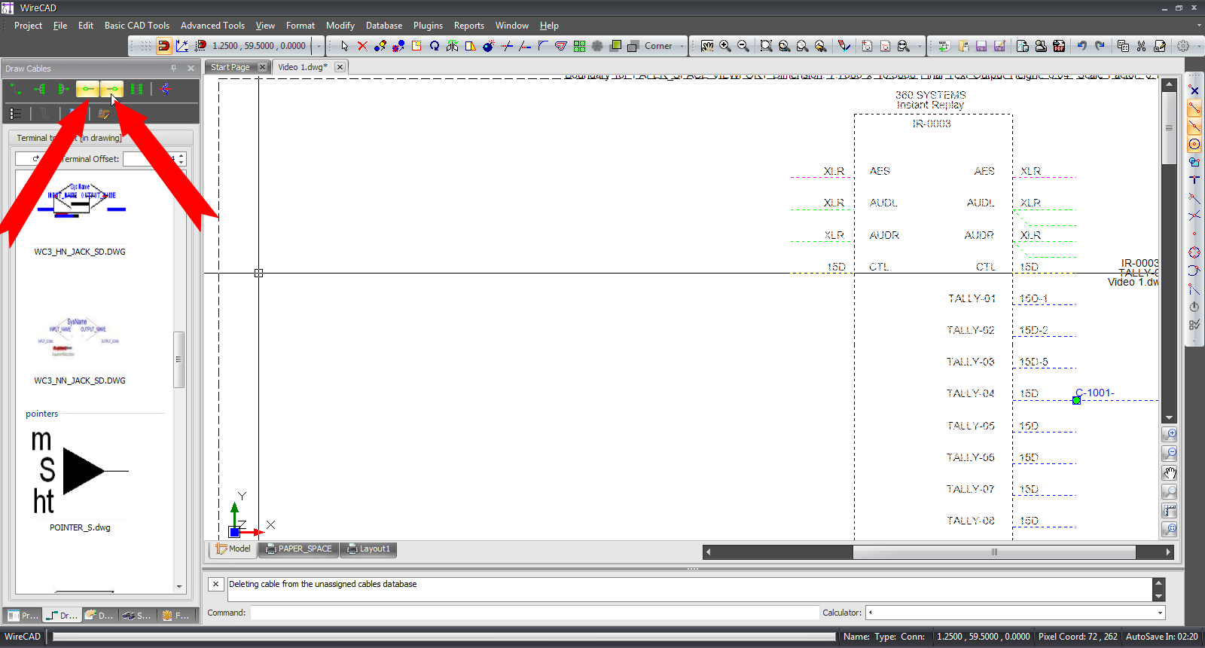The height and width of the screenshot is (648, 1205).
Task: Select the many-to-one cable draw tool
Action: 64,89
